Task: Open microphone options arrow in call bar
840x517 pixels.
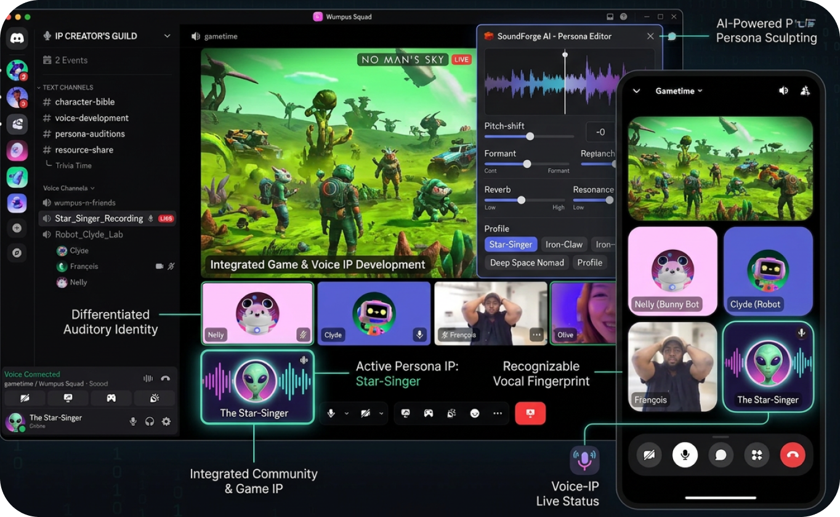Action: click(346, 414)
